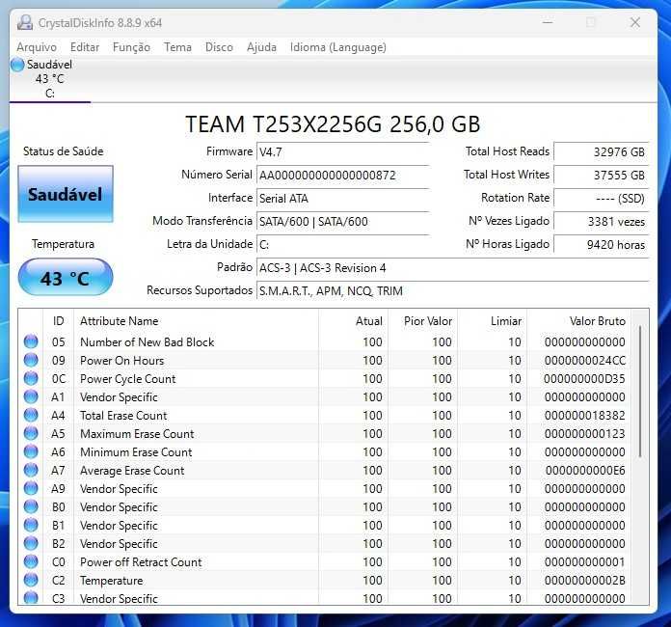
Task: Click raw value 00000000002B
Action: pos(584,581)
